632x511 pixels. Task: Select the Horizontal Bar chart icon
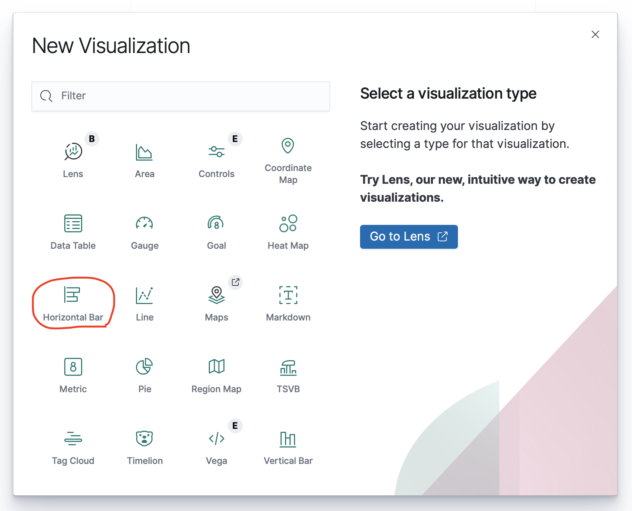(72, 295)
